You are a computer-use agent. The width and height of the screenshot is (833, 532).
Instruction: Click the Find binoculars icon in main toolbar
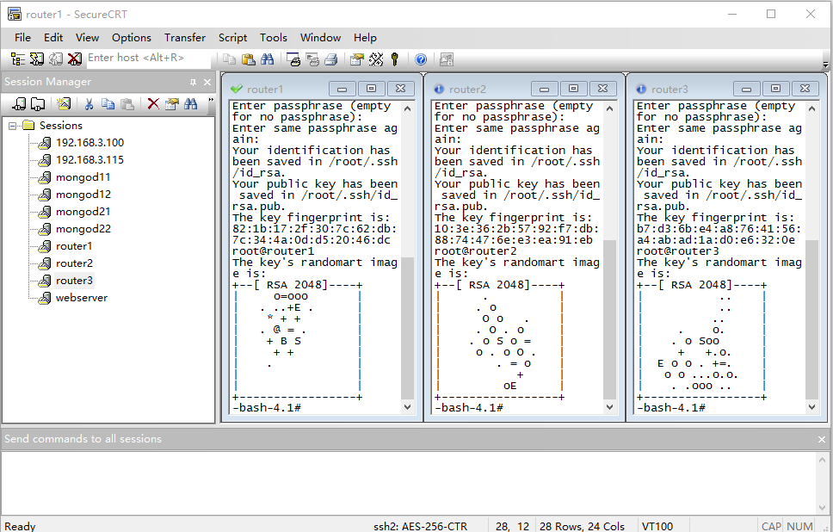click(267, 59)
